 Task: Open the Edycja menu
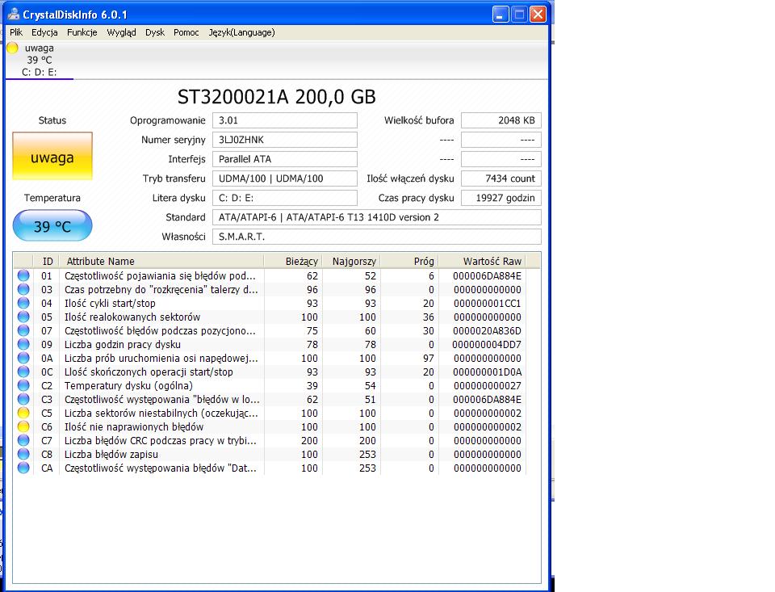point(44,32)
